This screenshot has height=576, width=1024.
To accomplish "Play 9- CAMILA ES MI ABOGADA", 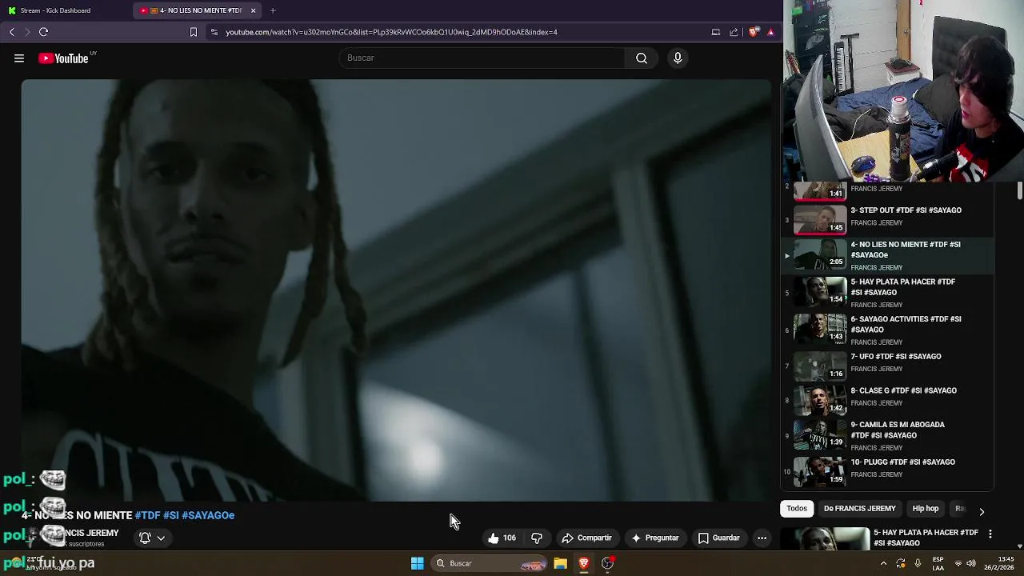I will click(x=886, y=435).
